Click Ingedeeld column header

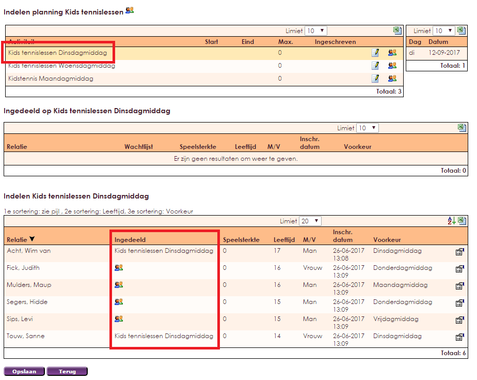coord(130,240)
